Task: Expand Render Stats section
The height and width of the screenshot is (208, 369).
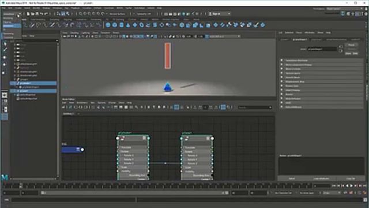Action: (x=322, y=86)
